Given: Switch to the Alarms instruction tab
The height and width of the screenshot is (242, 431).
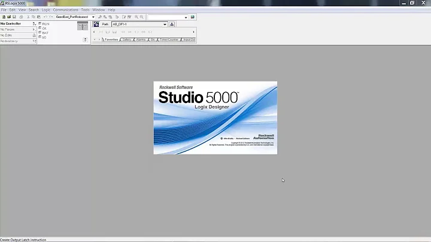Looking at the screenshot, I should click(x=141, y=40).
